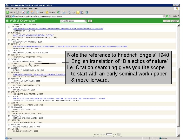
Task: Open the View menu
Action: [17, 9]
